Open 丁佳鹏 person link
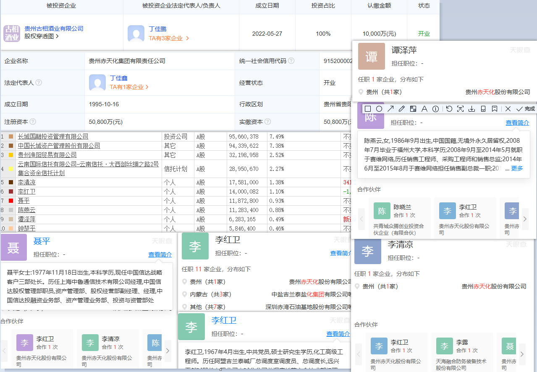 pos(158,29)
